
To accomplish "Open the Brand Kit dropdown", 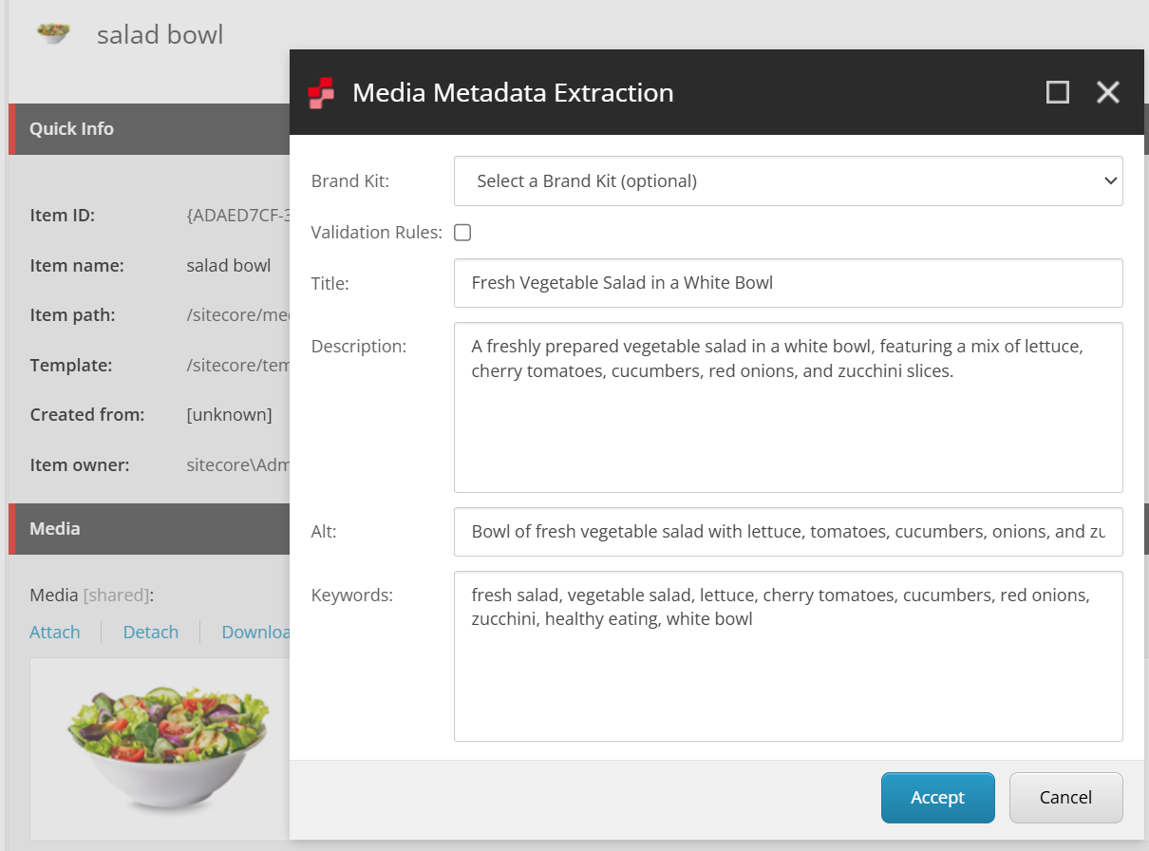I will pos(788,181).
